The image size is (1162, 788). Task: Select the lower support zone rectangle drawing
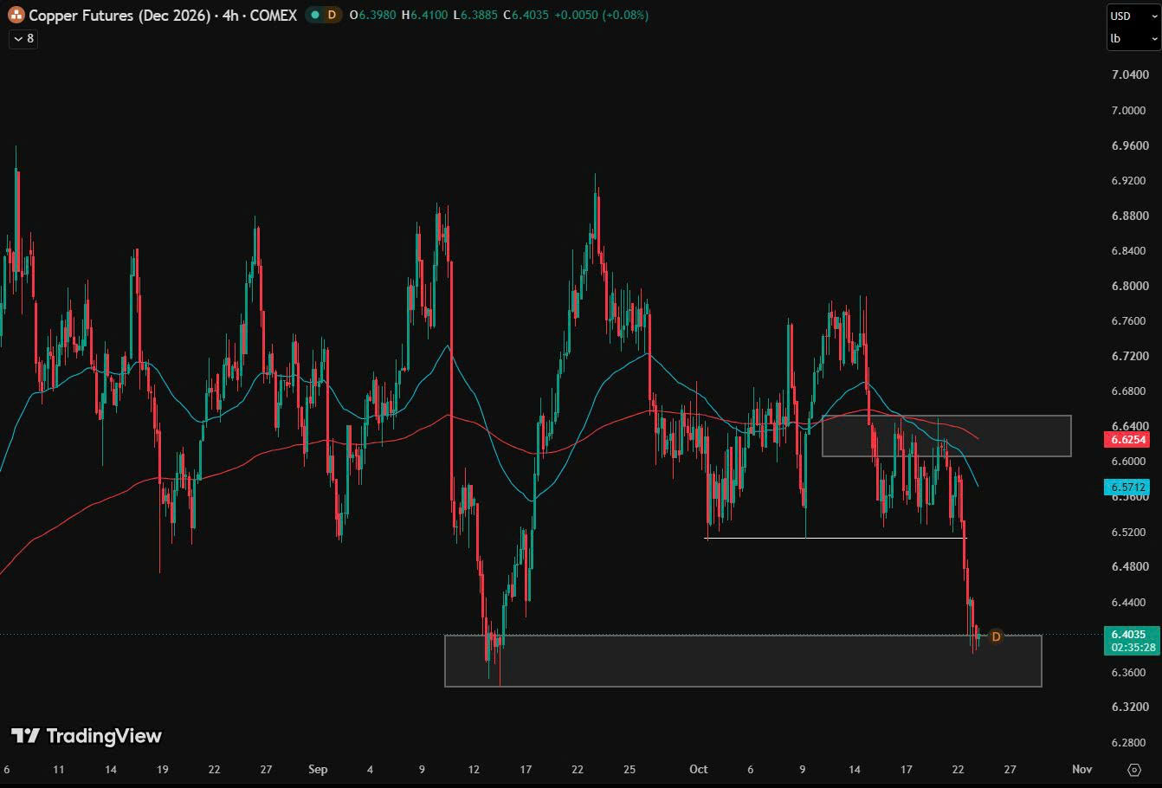point(743,662)
